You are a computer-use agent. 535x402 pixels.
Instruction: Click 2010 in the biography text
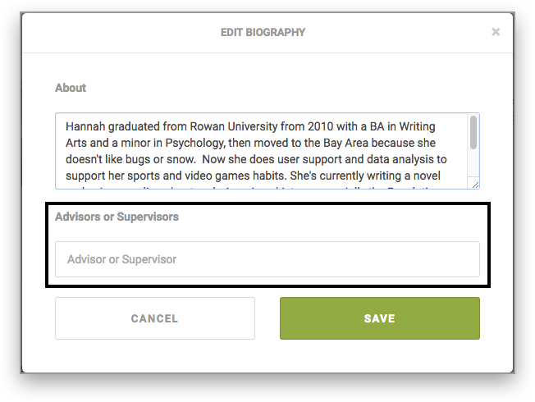click(x=320, y=126)
